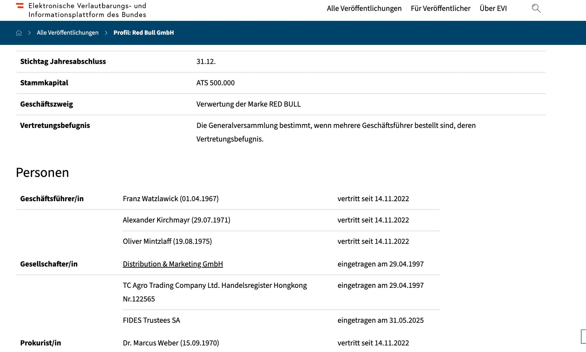Click the Stichtag Jahresabschluss label
586x352 pixels.
63,61
